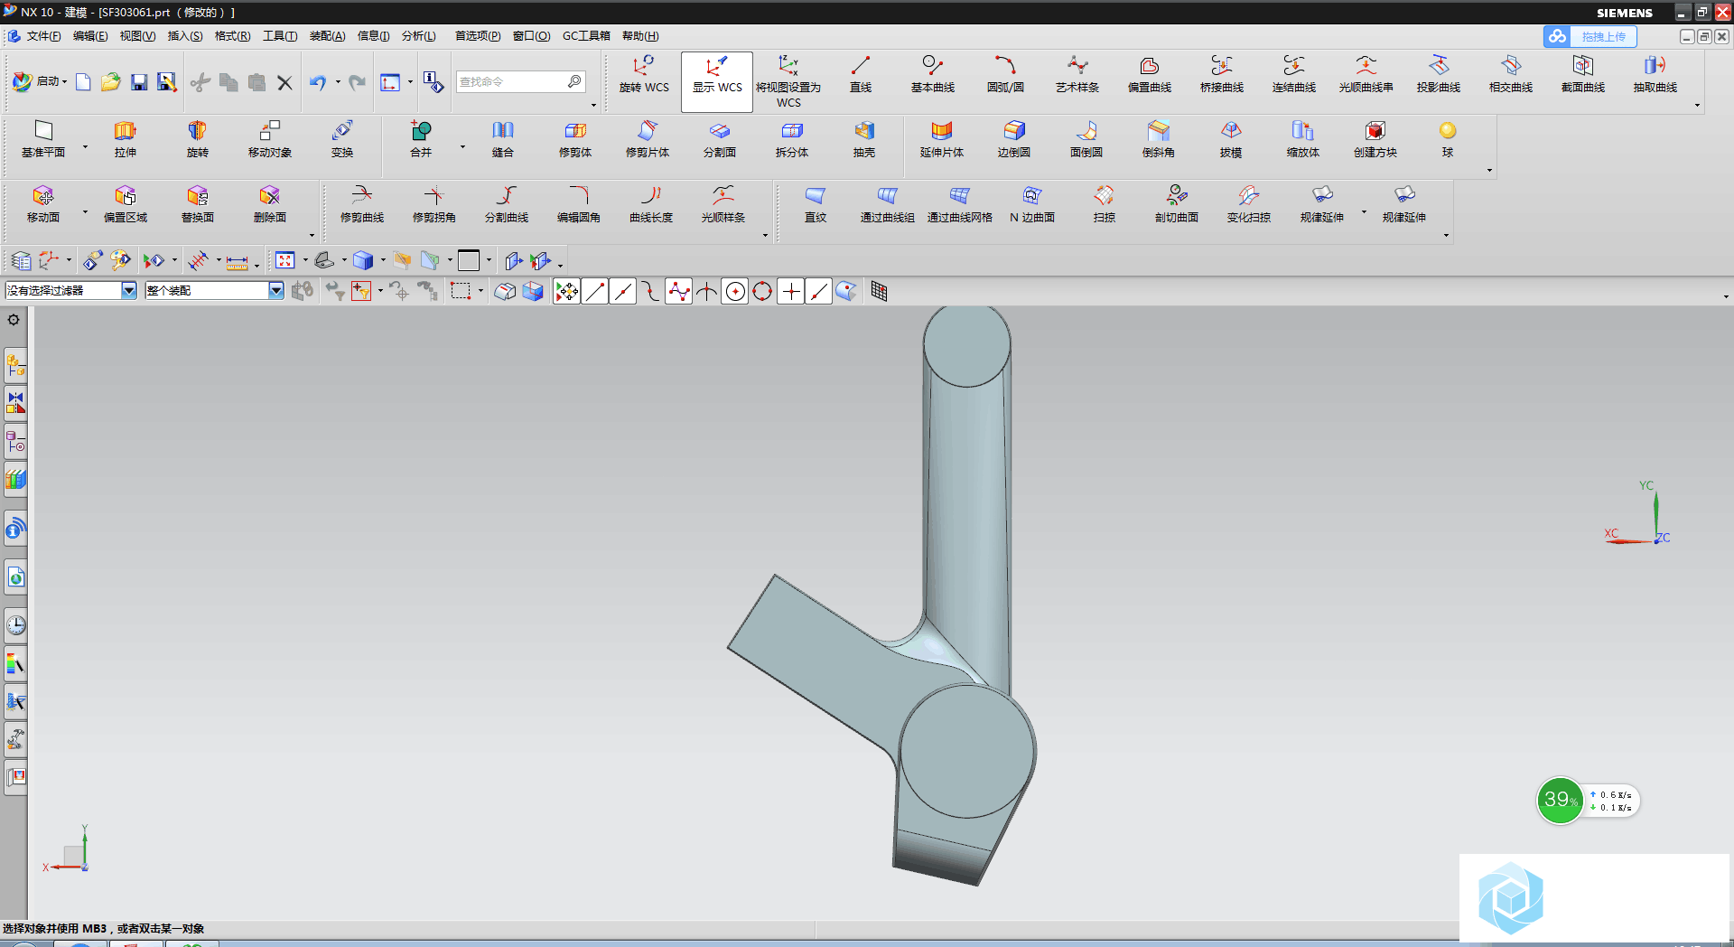Click the rectangle selection mode icon
The image size is (1734, 947).
(x=461, y=291)
